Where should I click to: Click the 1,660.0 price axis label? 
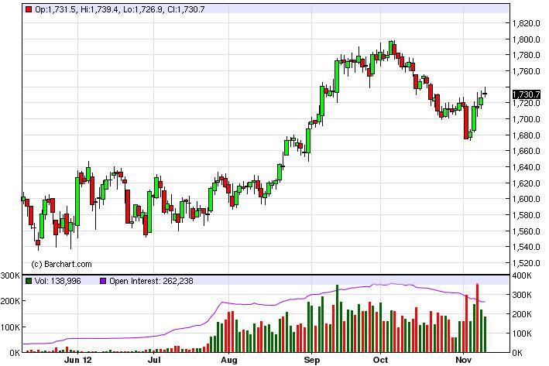point(527,151)
